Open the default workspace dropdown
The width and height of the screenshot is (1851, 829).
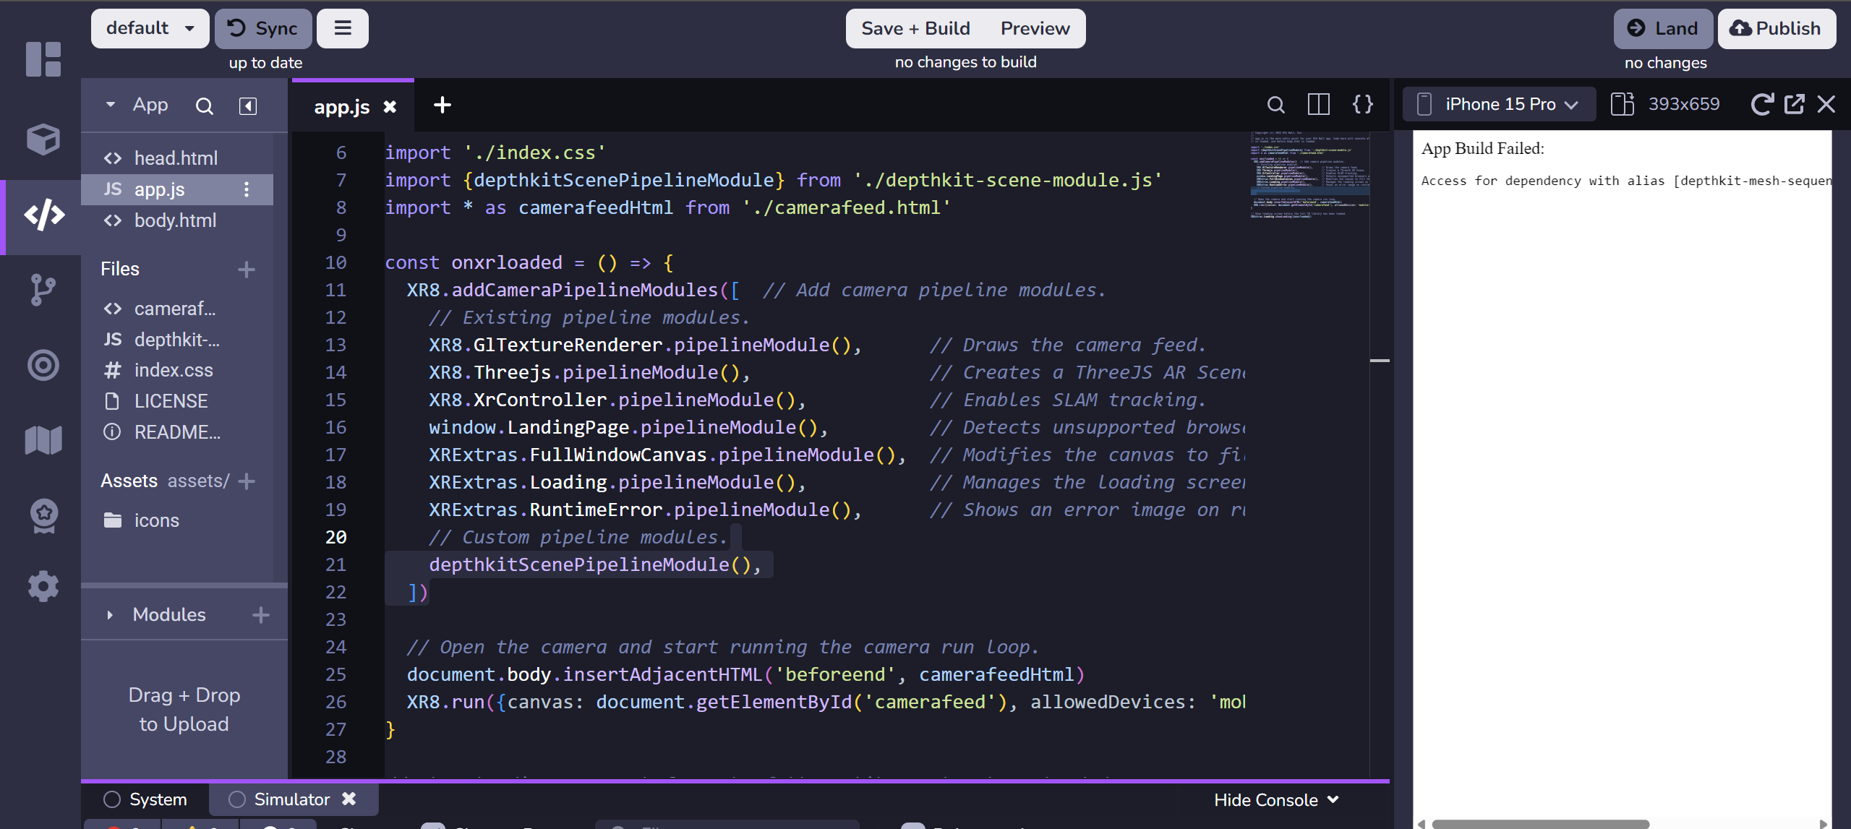coord(150,28)
